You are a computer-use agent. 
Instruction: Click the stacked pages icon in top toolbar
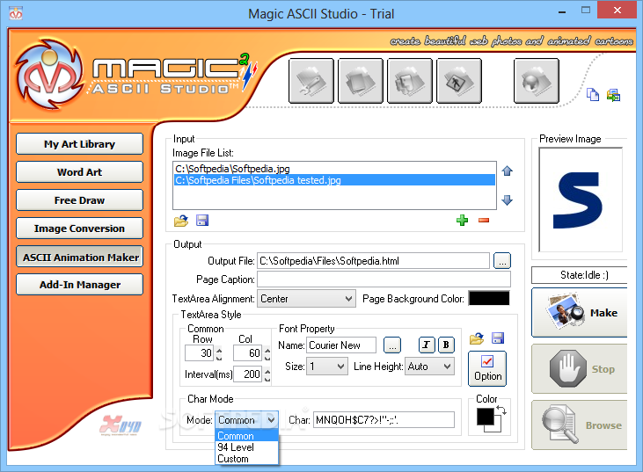click(x=361, y=80)
